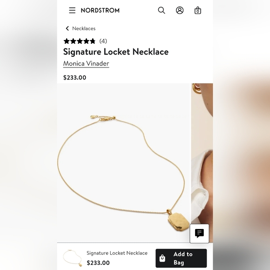Click the Add to Bag button
This screenshot has height=270, width=270.
pos(181,258)
